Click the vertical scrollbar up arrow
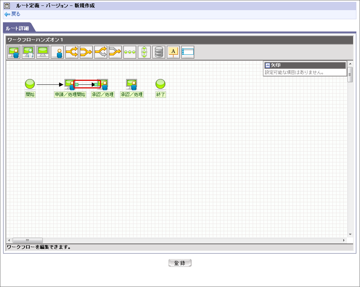 (x=350, y=64)
